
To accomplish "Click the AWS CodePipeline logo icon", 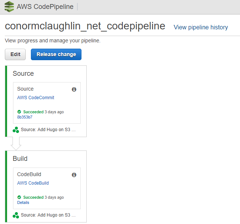I will pos(9,7).
